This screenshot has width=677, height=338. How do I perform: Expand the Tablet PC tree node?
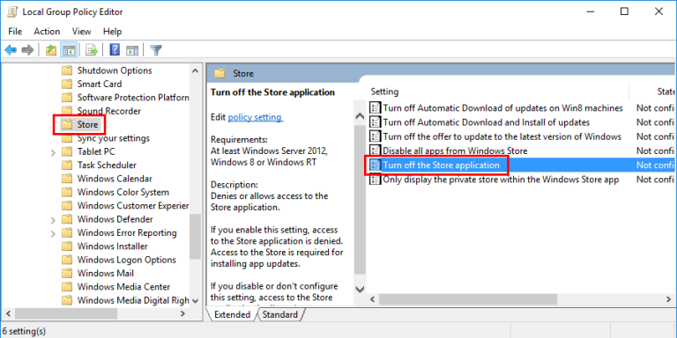53,152
